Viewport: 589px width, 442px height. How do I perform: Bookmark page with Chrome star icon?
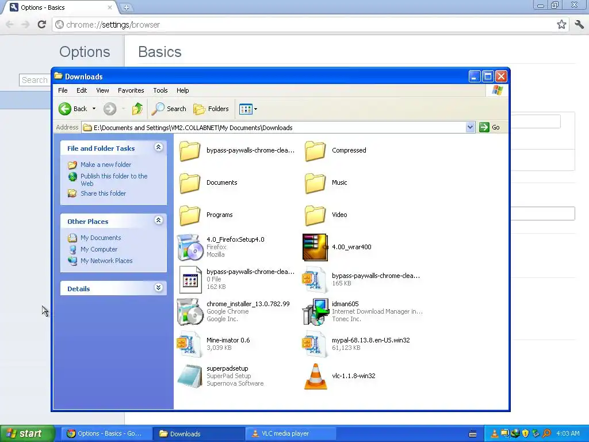[x=561, y=24]
